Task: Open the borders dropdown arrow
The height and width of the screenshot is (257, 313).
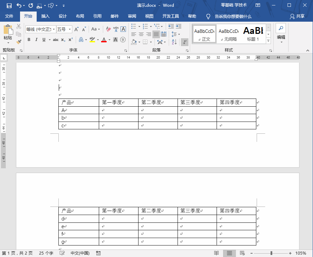Action: (x=151, y=42)
